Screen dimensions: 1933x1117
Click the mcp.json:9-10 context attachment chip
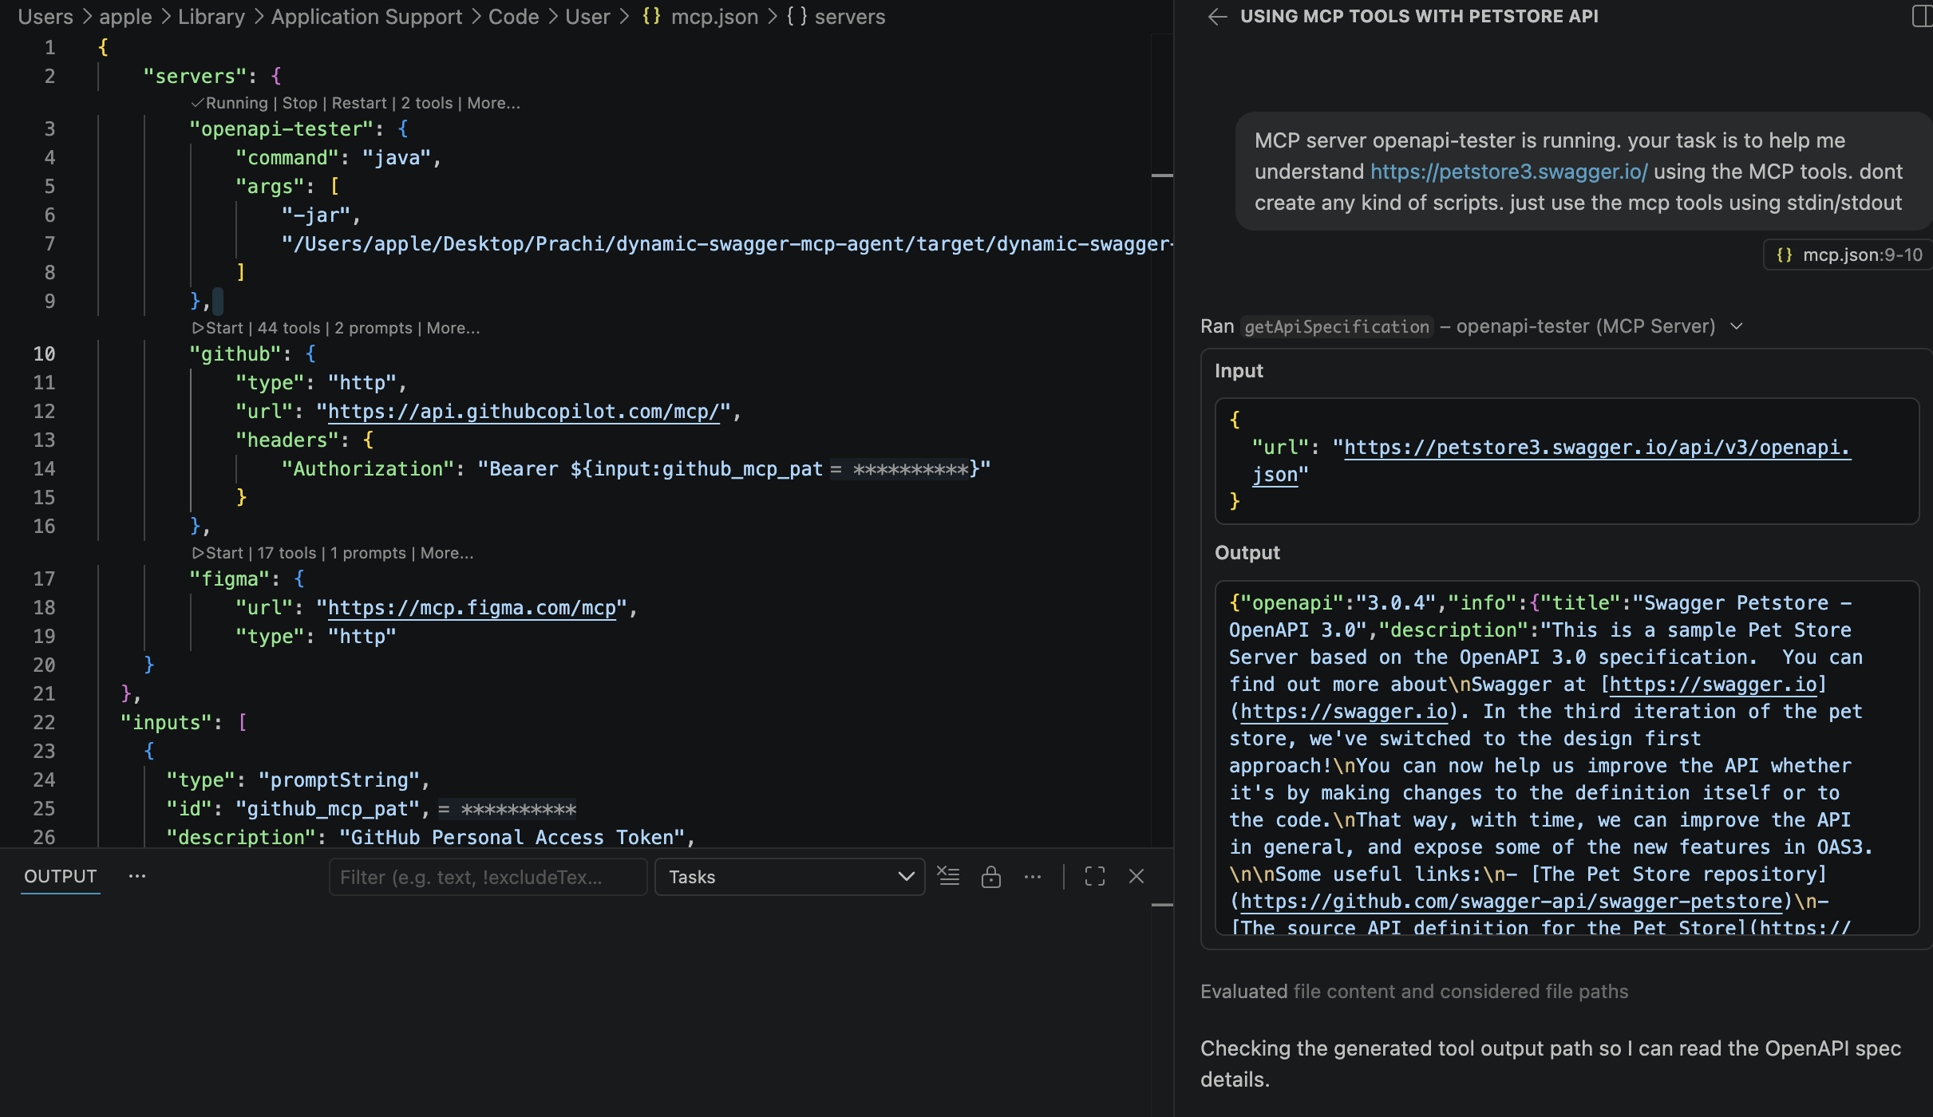[1848, 255]
